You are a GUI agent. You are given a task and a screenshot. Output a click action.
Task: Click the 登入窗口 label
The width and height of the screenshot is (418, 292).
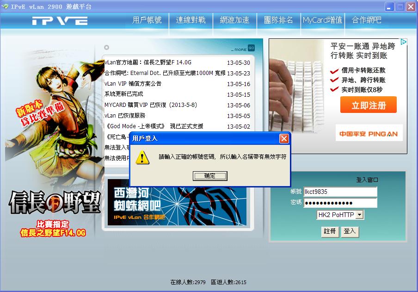tap(367, 180)
